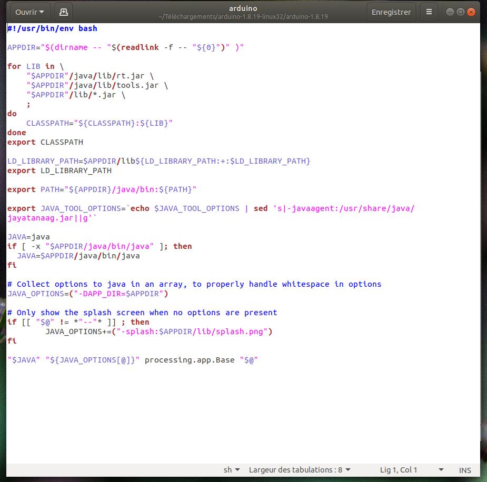
Task: Open the Largeur des tabulations dropdown
Action: [300, 470]
